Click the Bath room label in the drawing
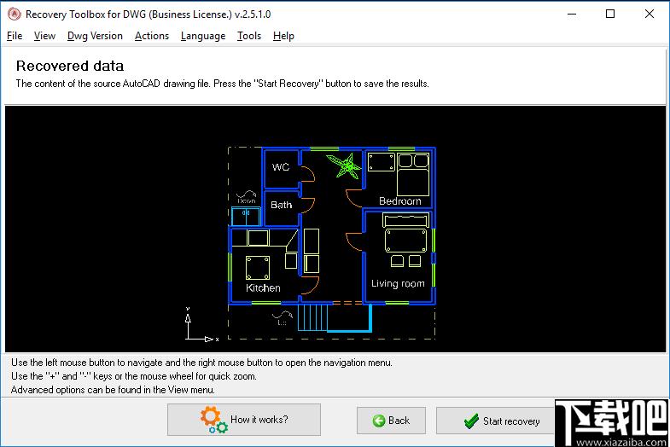 pos(281,205)
